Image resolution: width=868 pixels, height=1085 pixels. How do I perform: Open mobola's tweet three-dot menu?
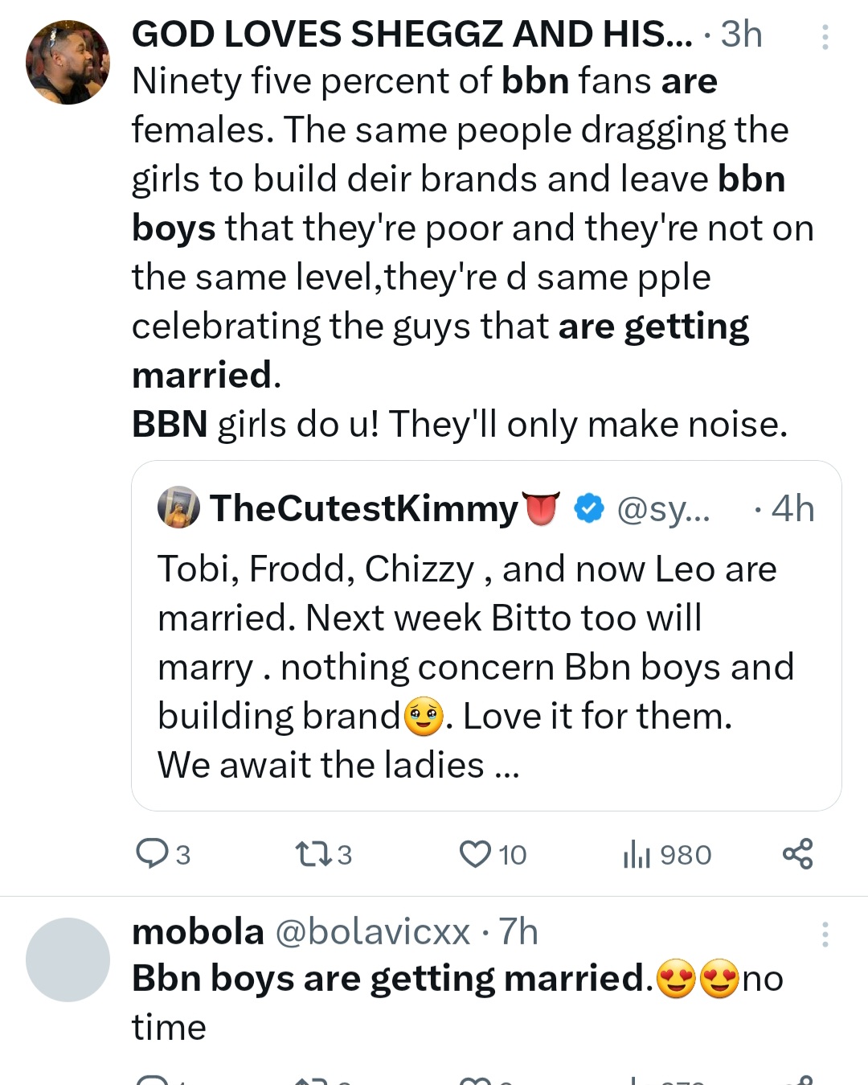tap(825, 935)
